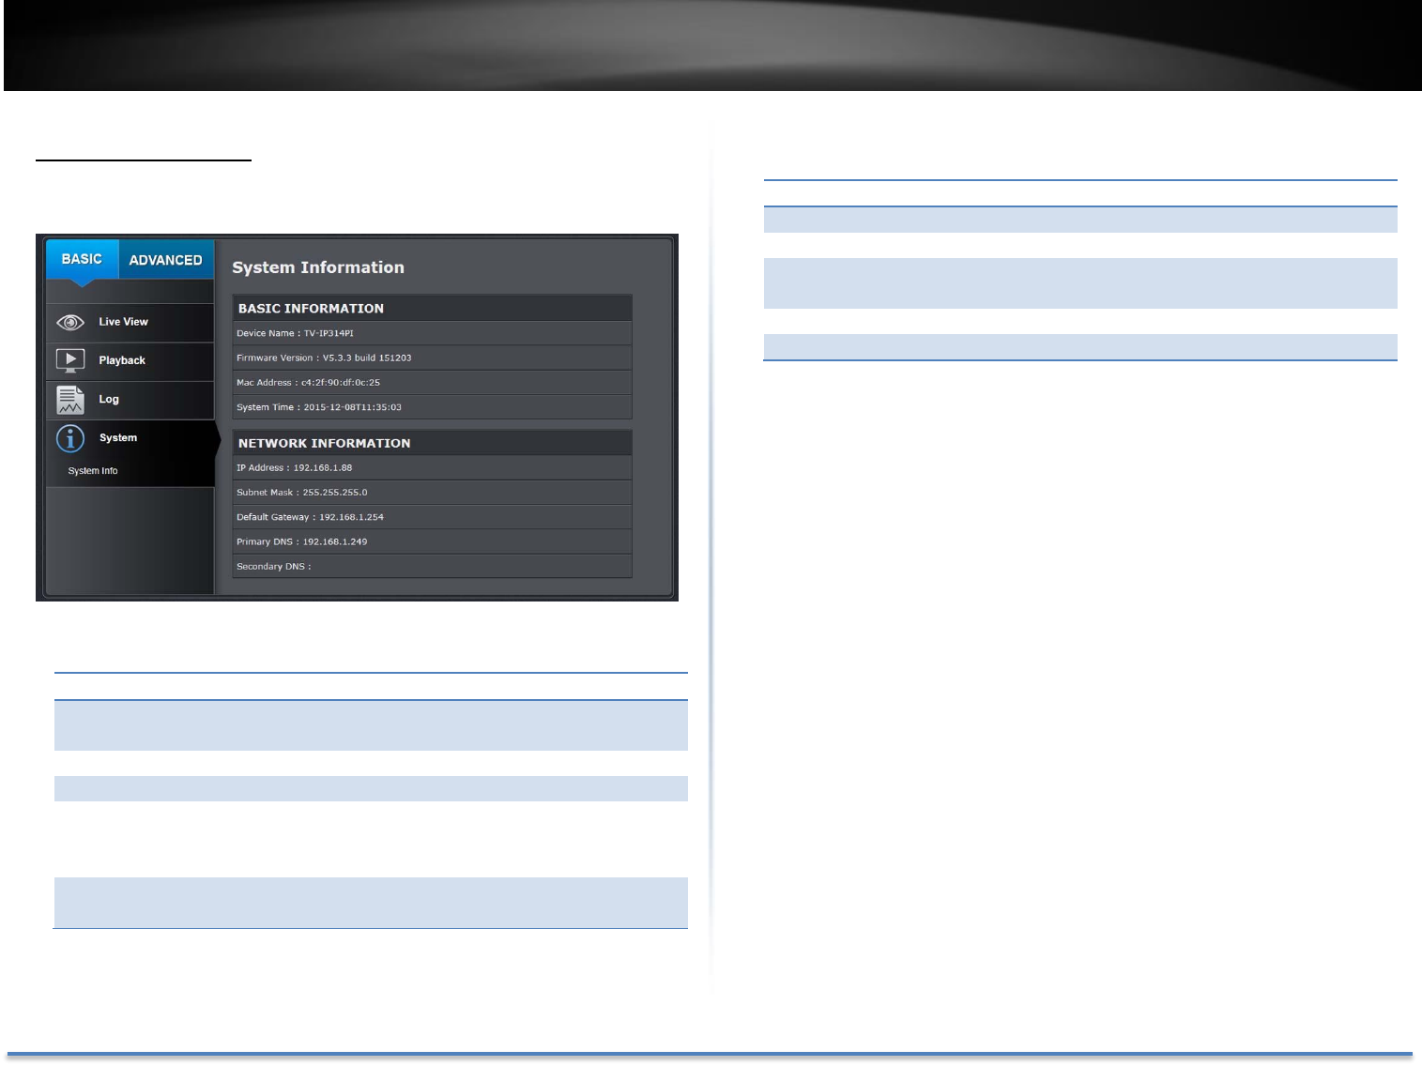Select System Info submenu entry
This screenshot has height=1066, width=1422.
[x=93, y=471]
